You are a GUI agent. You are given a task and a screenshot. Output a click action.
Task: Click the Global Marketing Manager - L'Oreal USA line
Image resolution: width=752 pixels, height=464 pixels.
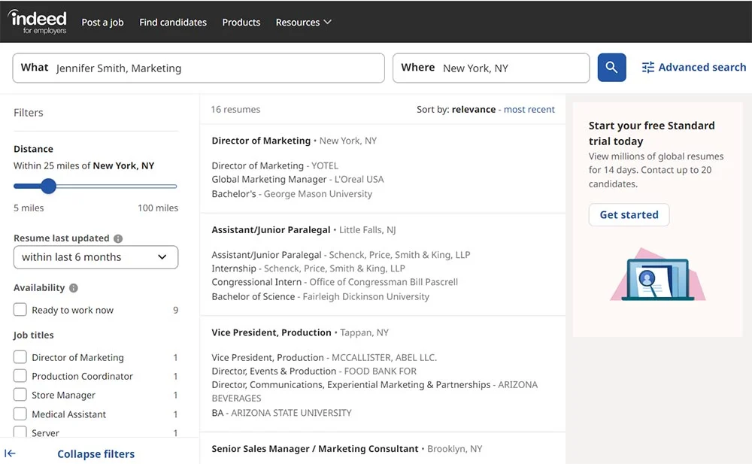coord(298,180)
